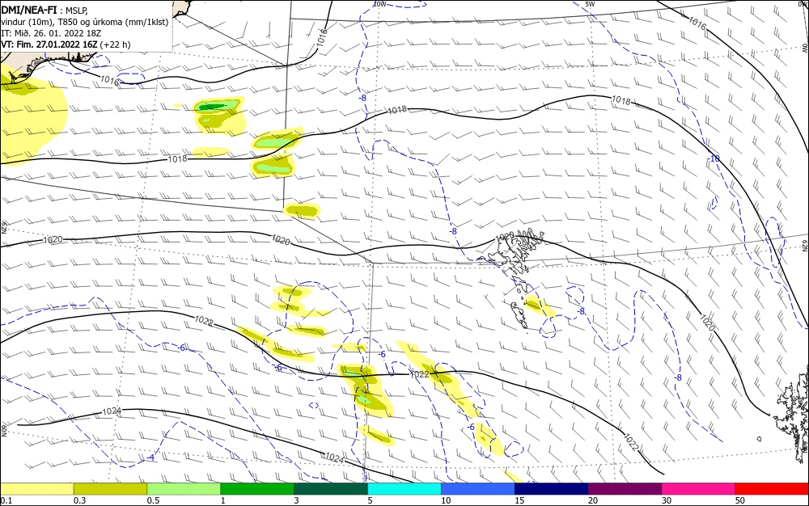The height and width of the screenshot is (506, 809).
Task: Click the 'DMI/NEA-FI : MSLP,' title text
Action: (x=44, y=9)
